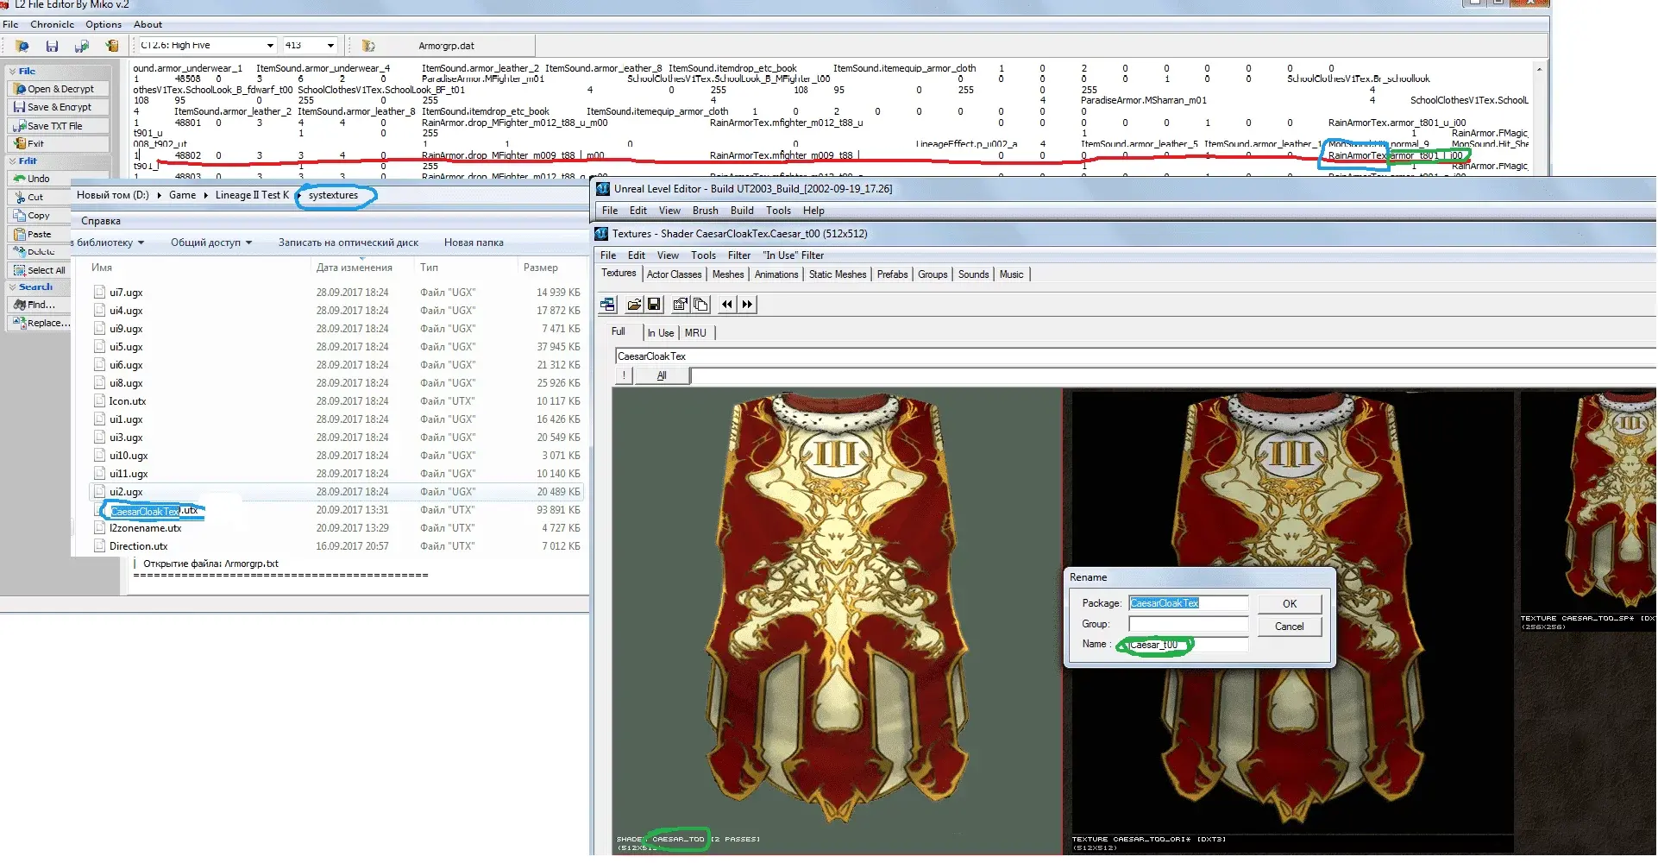
Task: Click Open & Decrypt toolbar icon in L2 File Editor
Action: (x=22, y=46)
